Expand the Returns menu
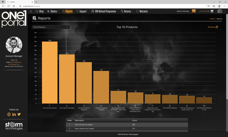The height and width of the screenshot is (137, 228). (x=127, y=11)
